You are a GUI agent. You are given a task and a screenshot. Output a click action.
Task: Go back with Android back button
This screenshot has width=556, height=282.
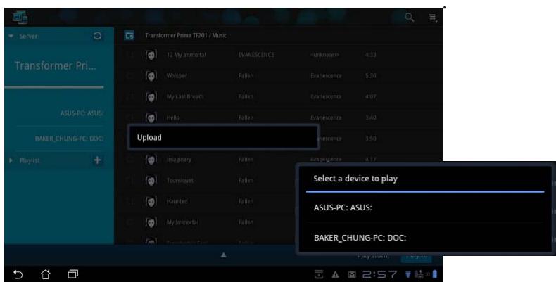point(18,274)
